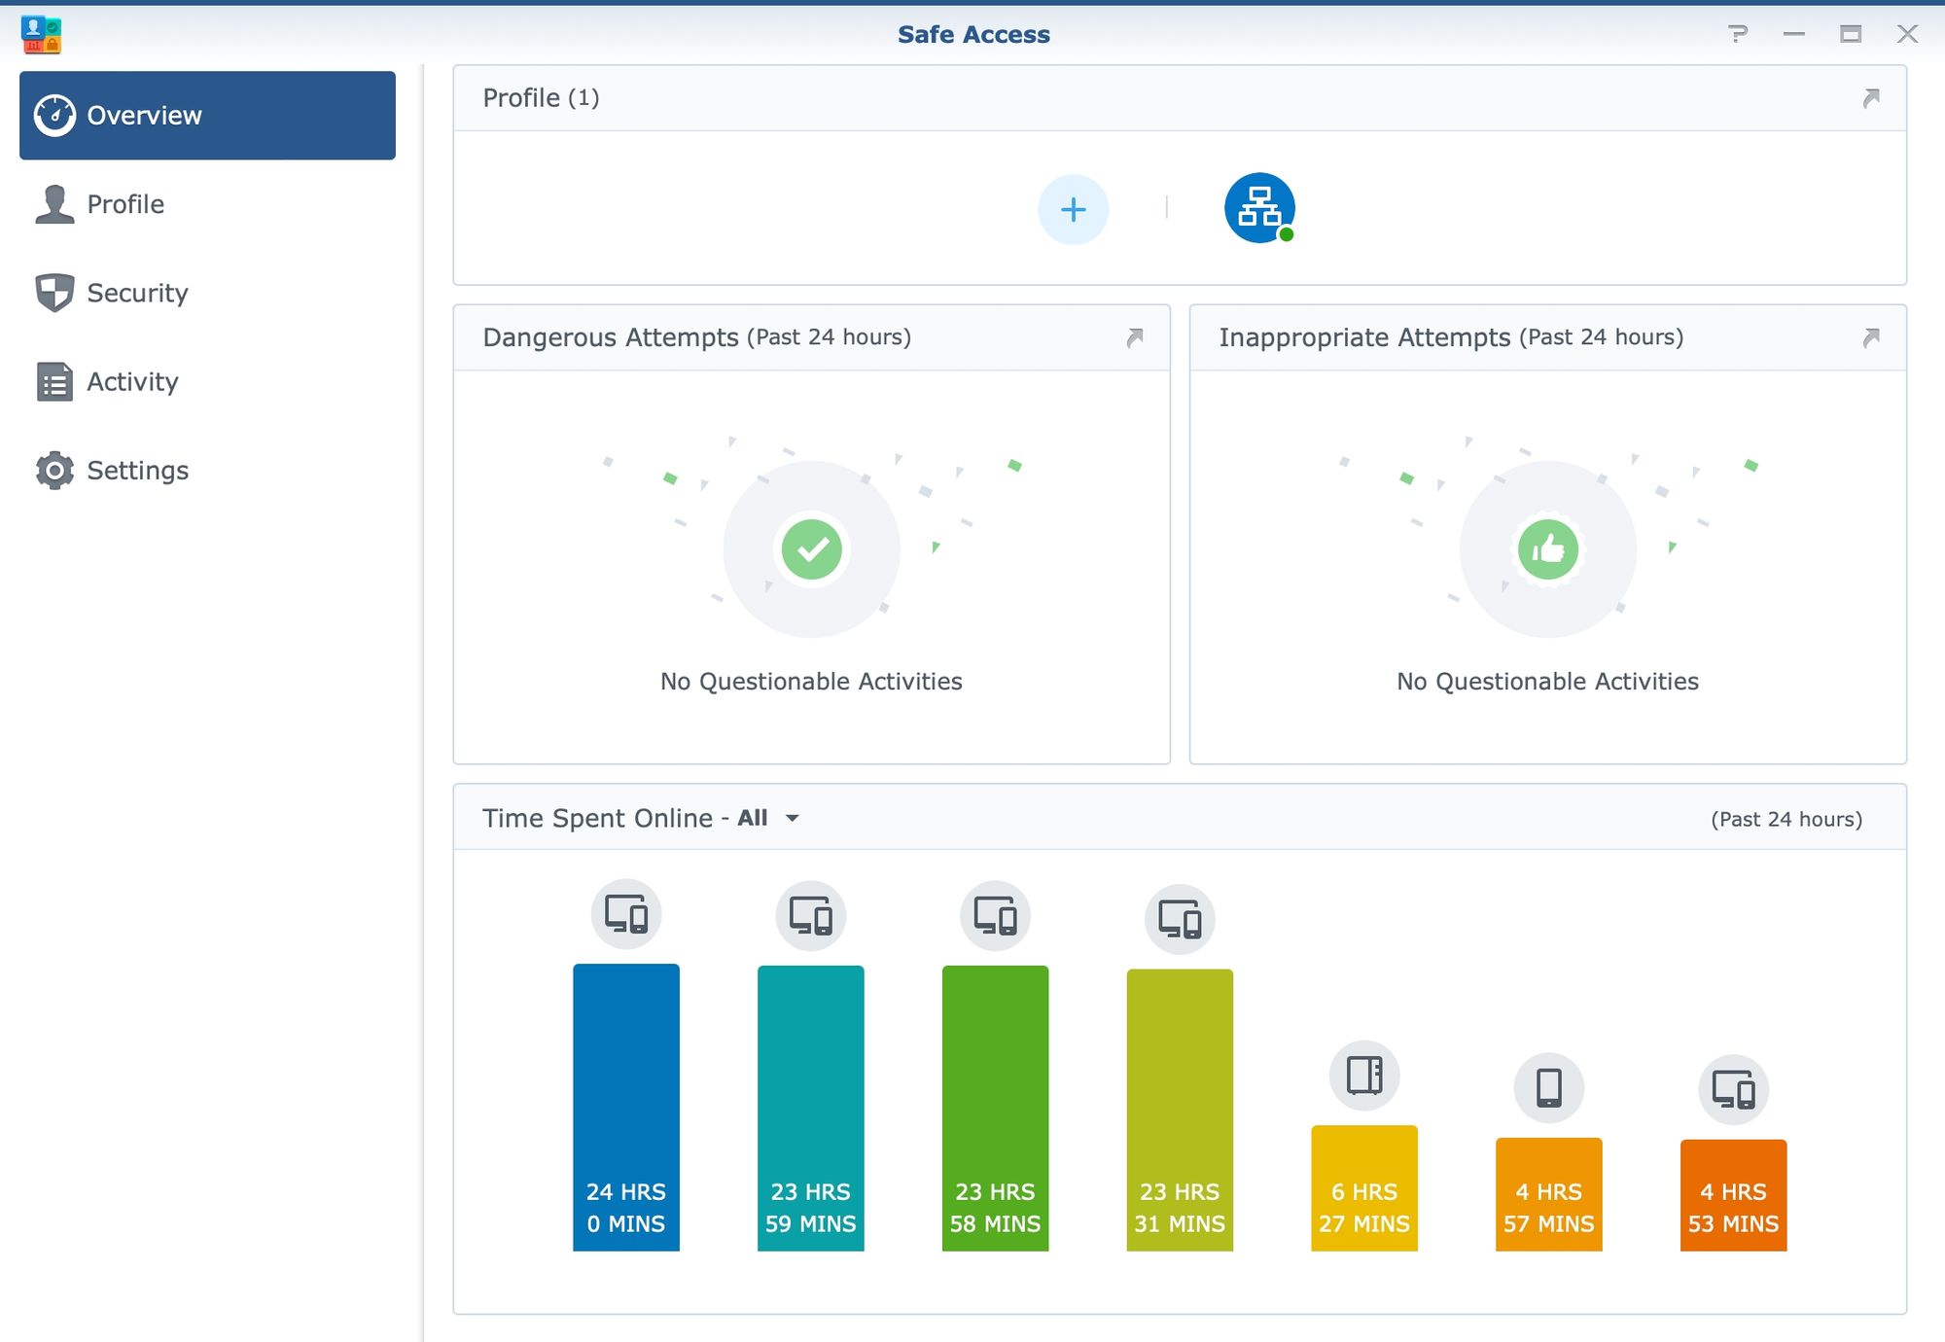The width and height of the screenshot is (1945, 1342).
Task: Open the Activity section
Action: (207, 381)
